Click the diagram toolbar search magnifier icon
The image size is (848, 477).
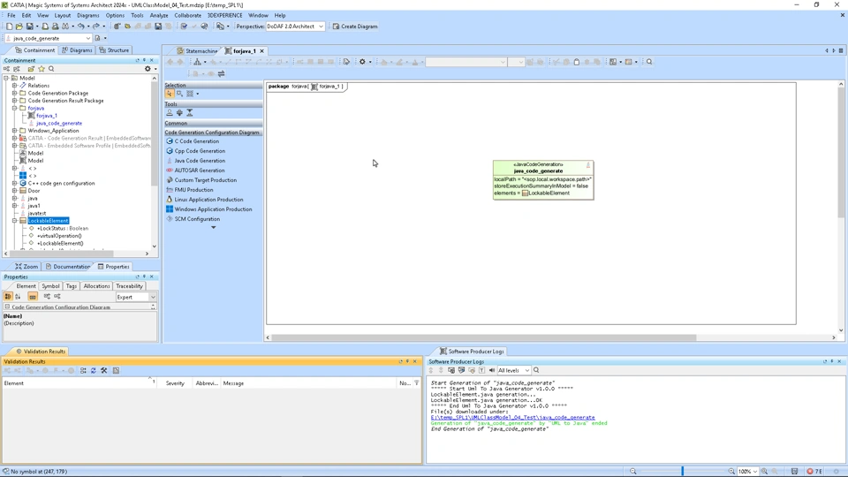pos(649,62)
